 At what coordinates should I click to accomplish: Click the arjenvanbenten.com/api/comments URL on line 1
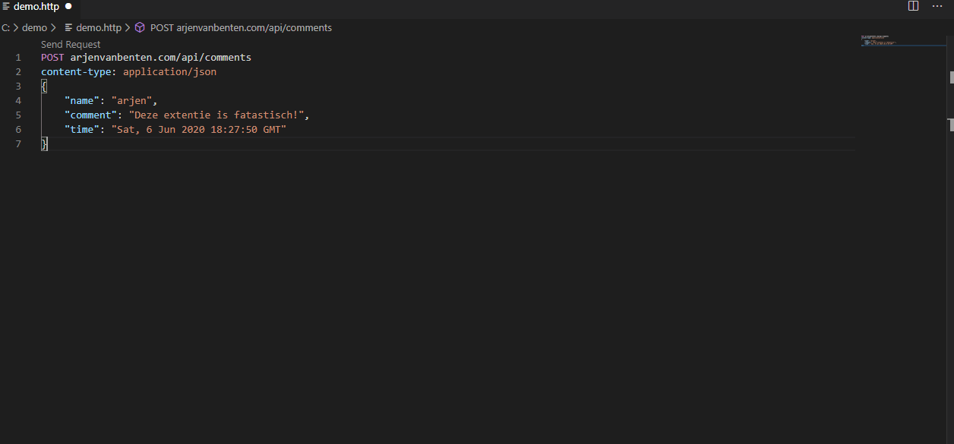pos(160,57)
